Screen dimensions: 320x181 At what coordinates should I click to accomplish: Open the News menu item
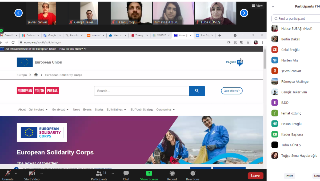click(x=77, y=110)
